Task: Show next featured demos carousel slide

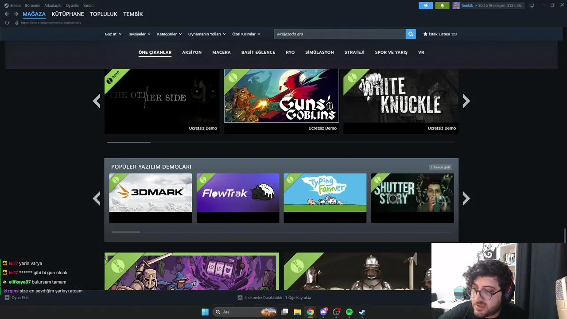Action: click(x=466, y=101)
